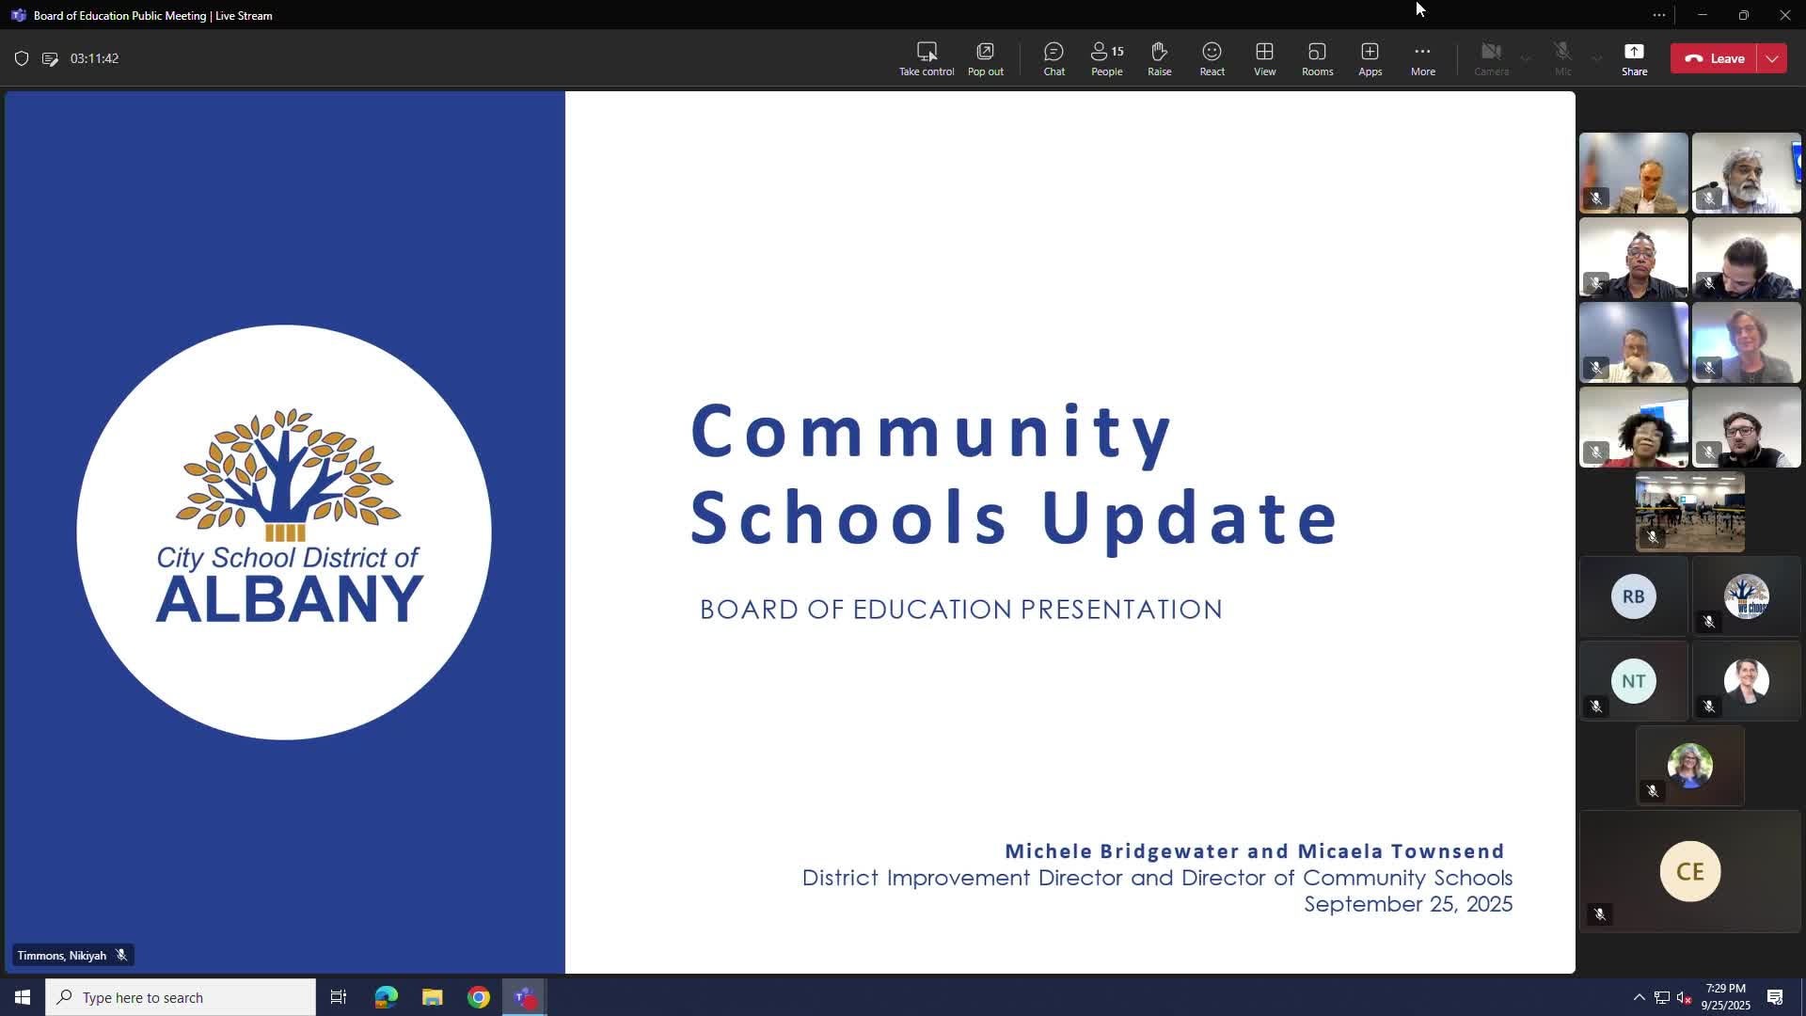
Task: Open the Apps panel
Action: click(1370, 58)
